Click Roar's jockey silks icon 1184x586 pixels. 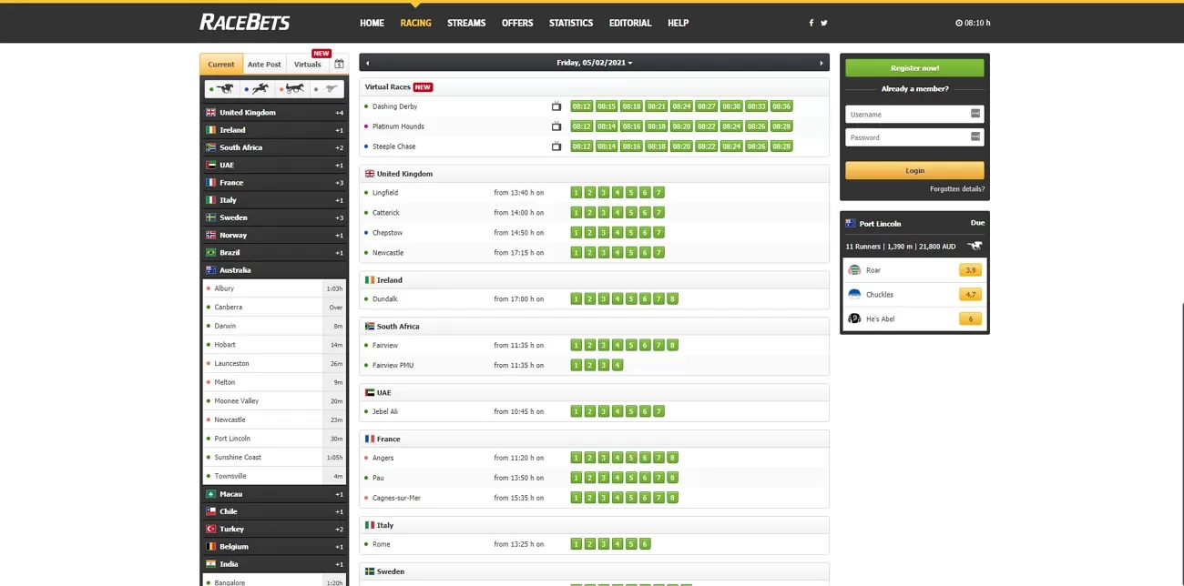854,270
